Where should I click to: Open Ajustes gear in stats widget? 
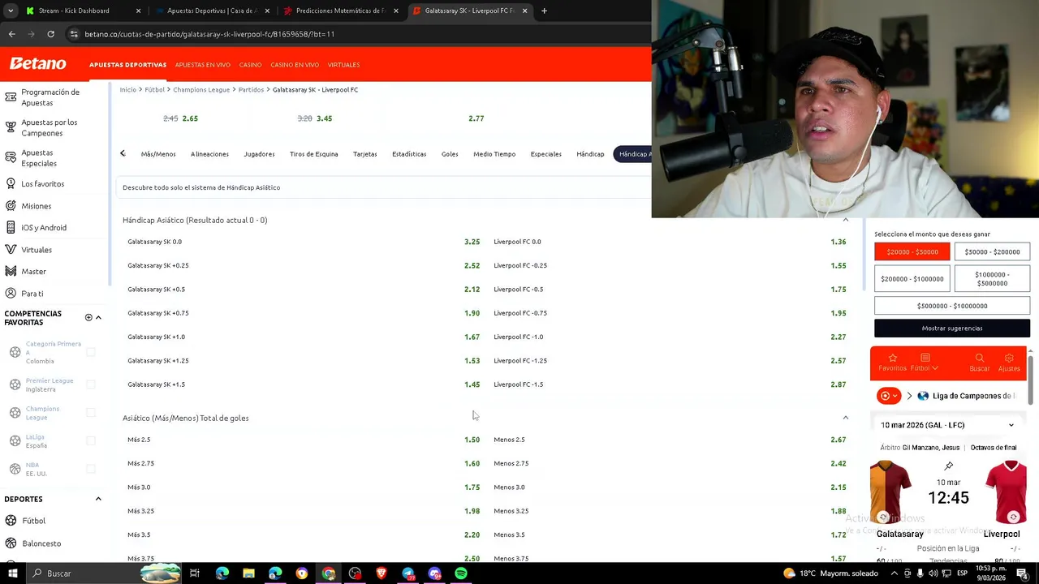[1009, 362]
